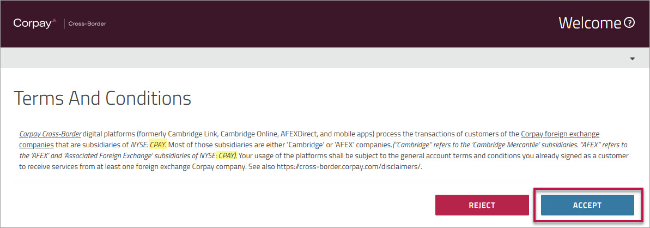
Task: Click the second highlighted CPAY) ticker
Action: point(227,156)
